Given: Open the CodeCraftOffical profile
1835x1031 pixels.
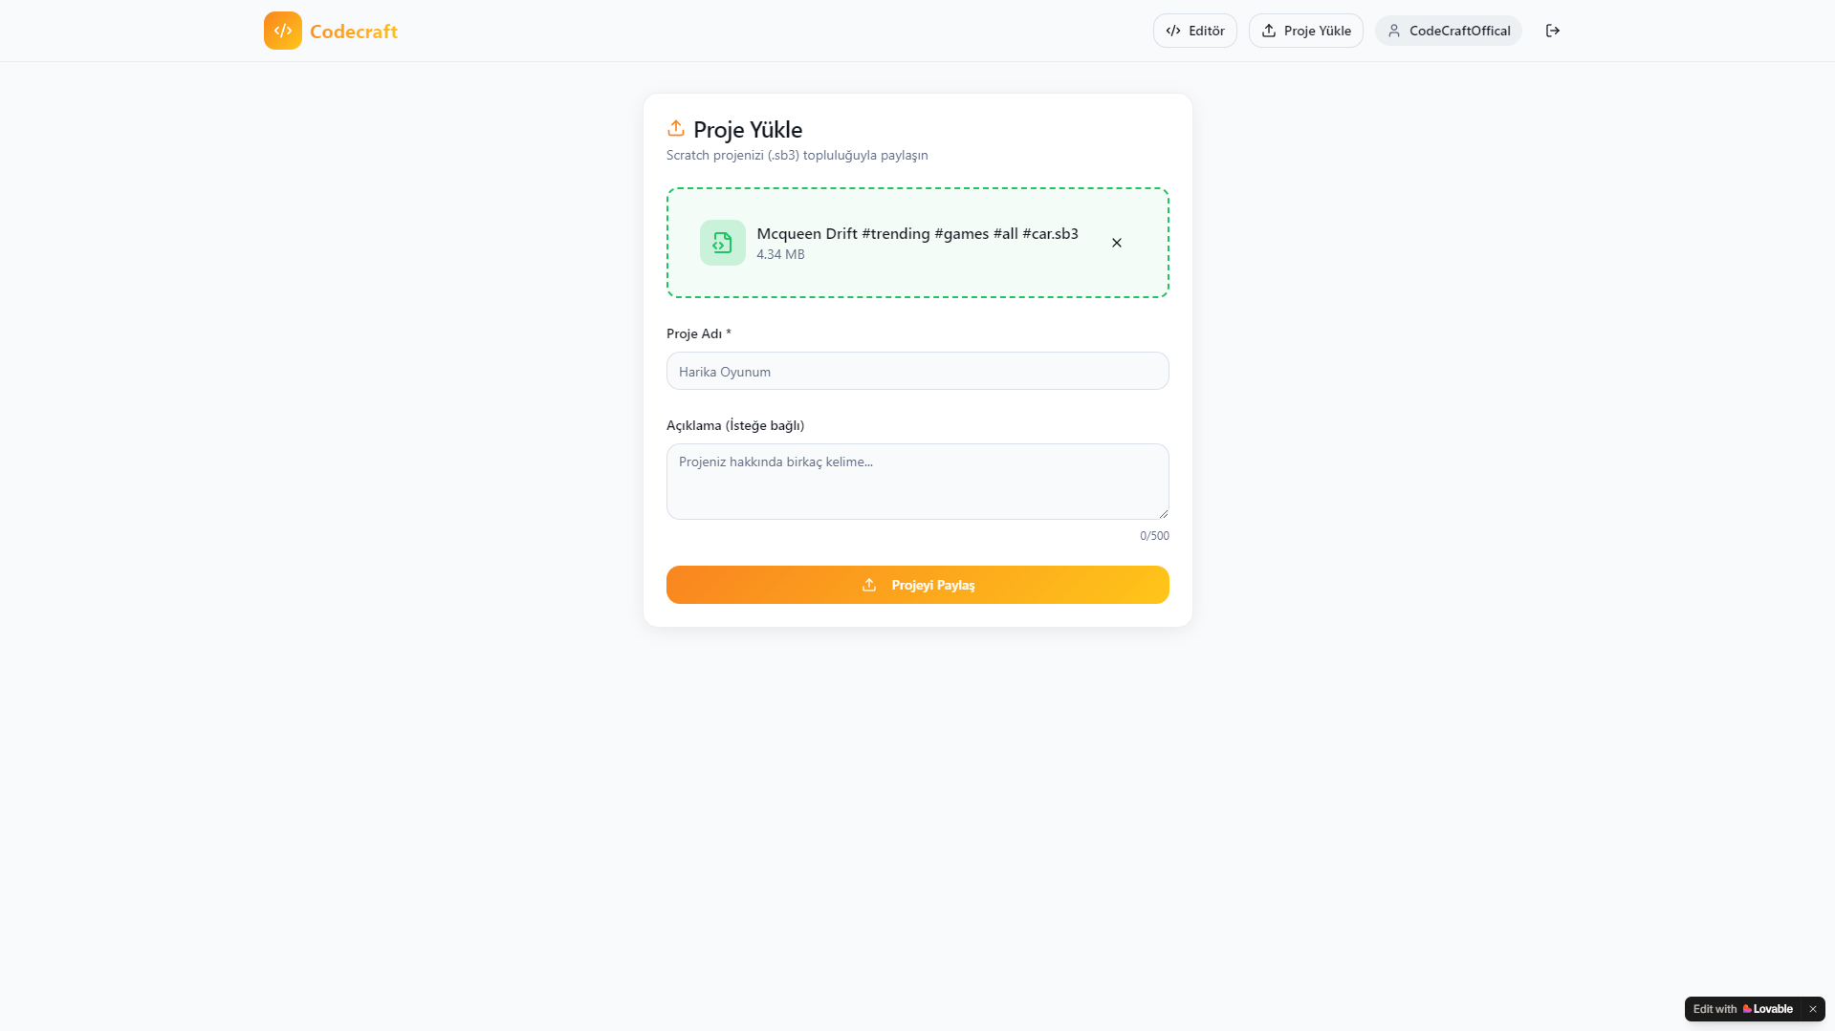Looking at the screenshot, I should tap(1449, 31).
